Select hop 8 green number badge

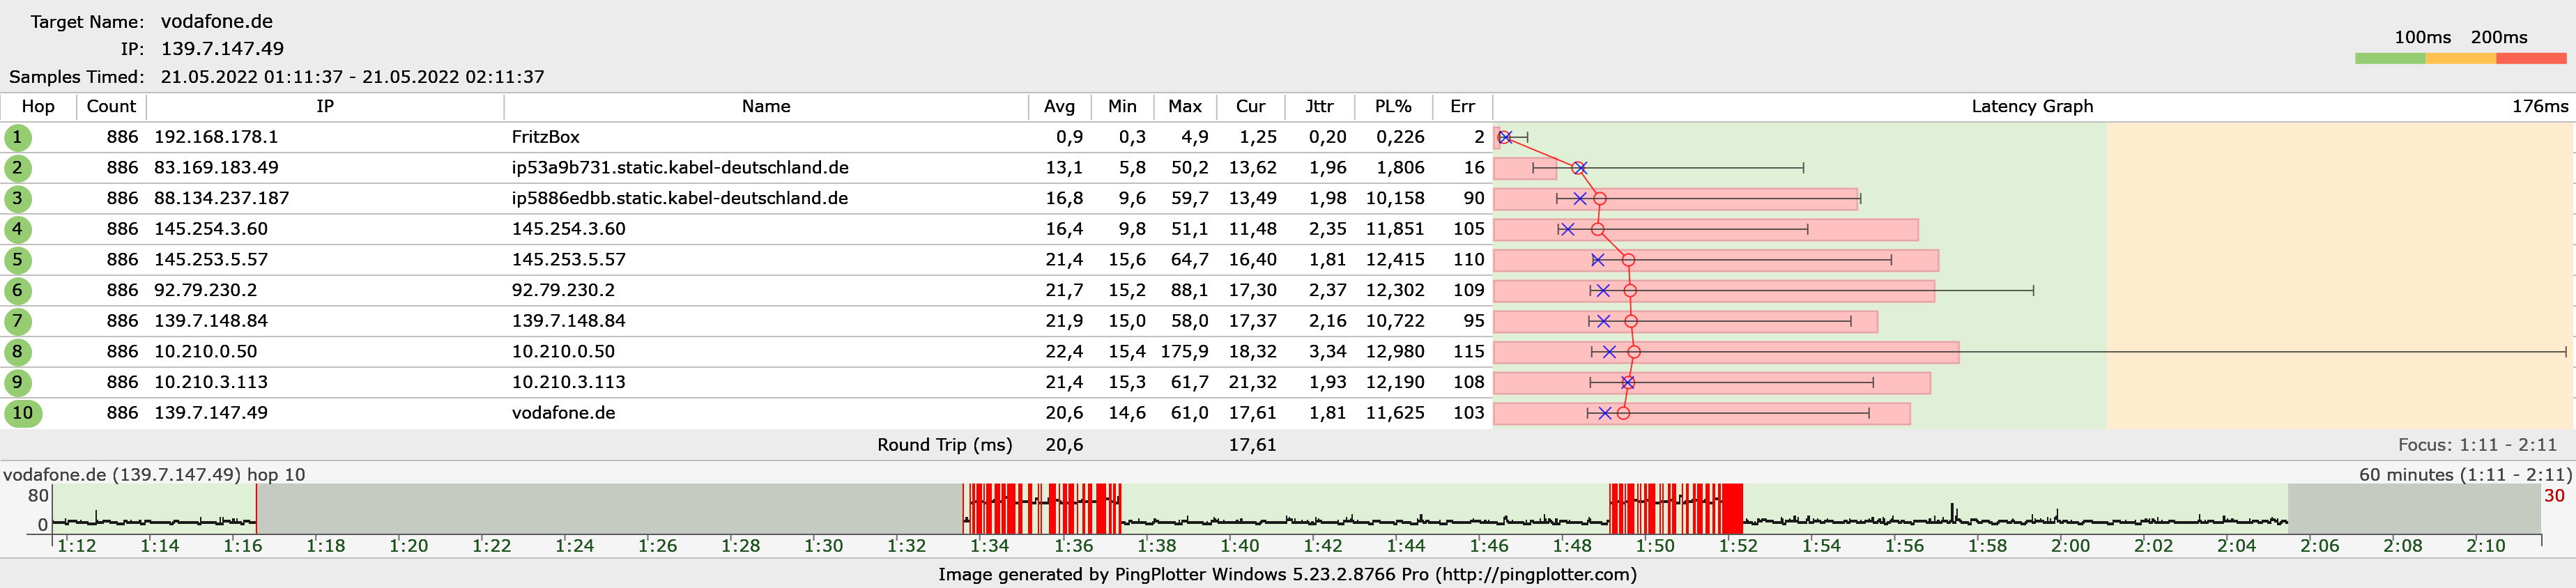(17, 352)
